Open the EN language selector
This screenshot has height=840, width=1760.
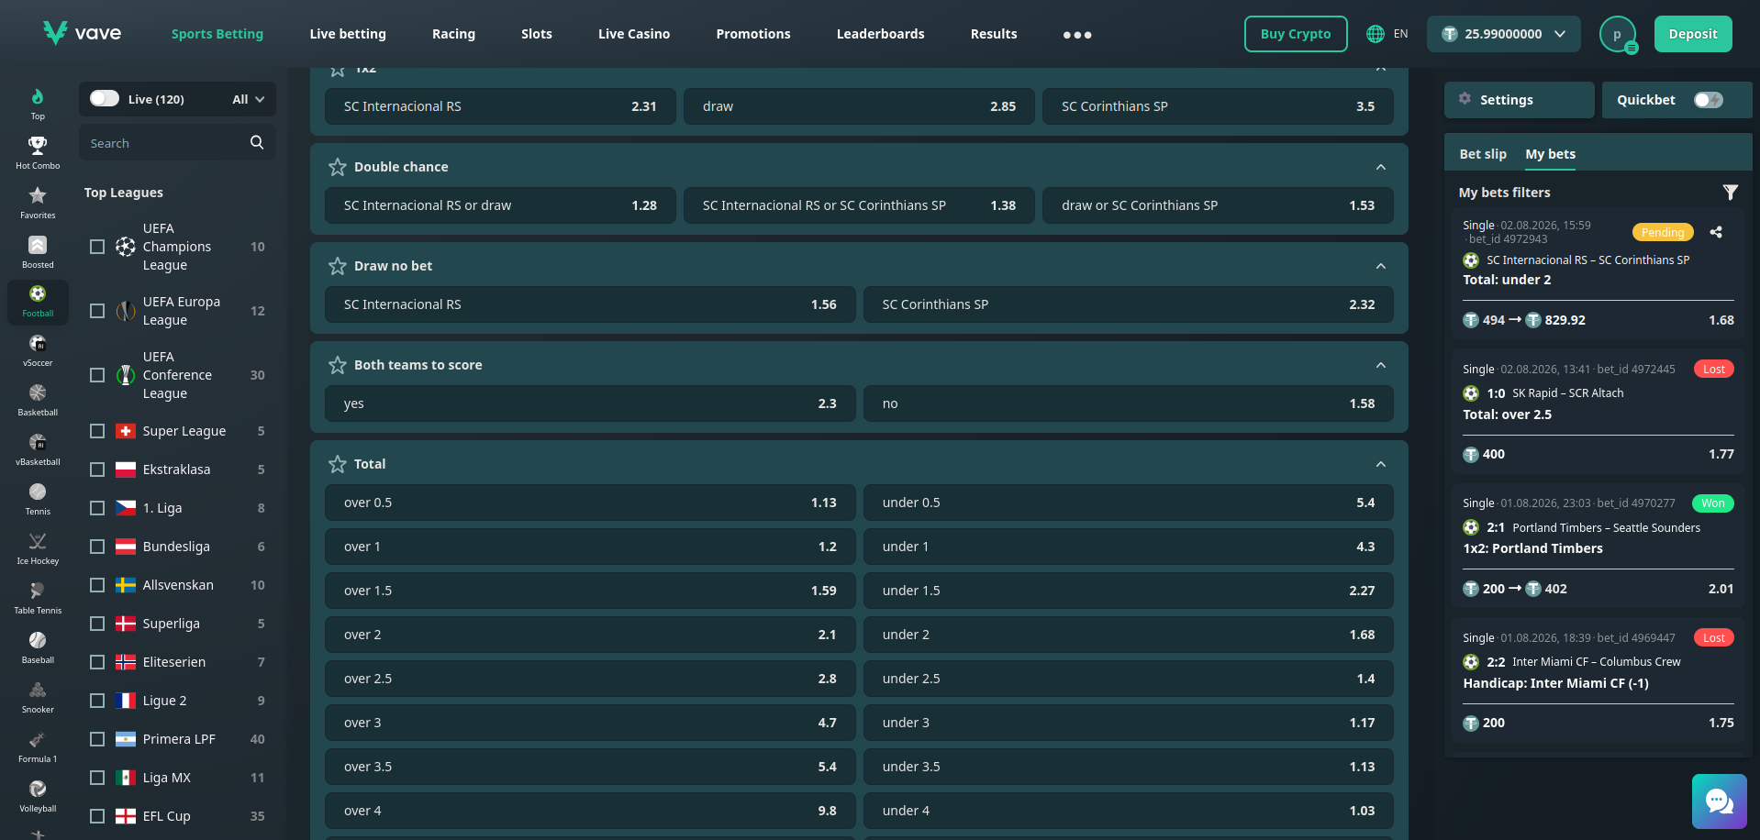[1387, 34]
